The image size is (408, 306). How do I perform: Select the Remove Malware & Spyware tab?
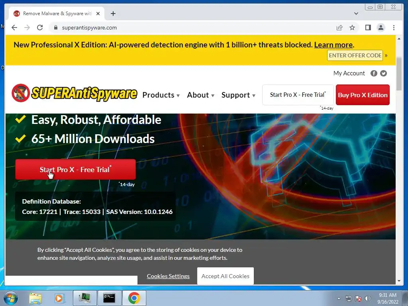[x=57, y=14]
